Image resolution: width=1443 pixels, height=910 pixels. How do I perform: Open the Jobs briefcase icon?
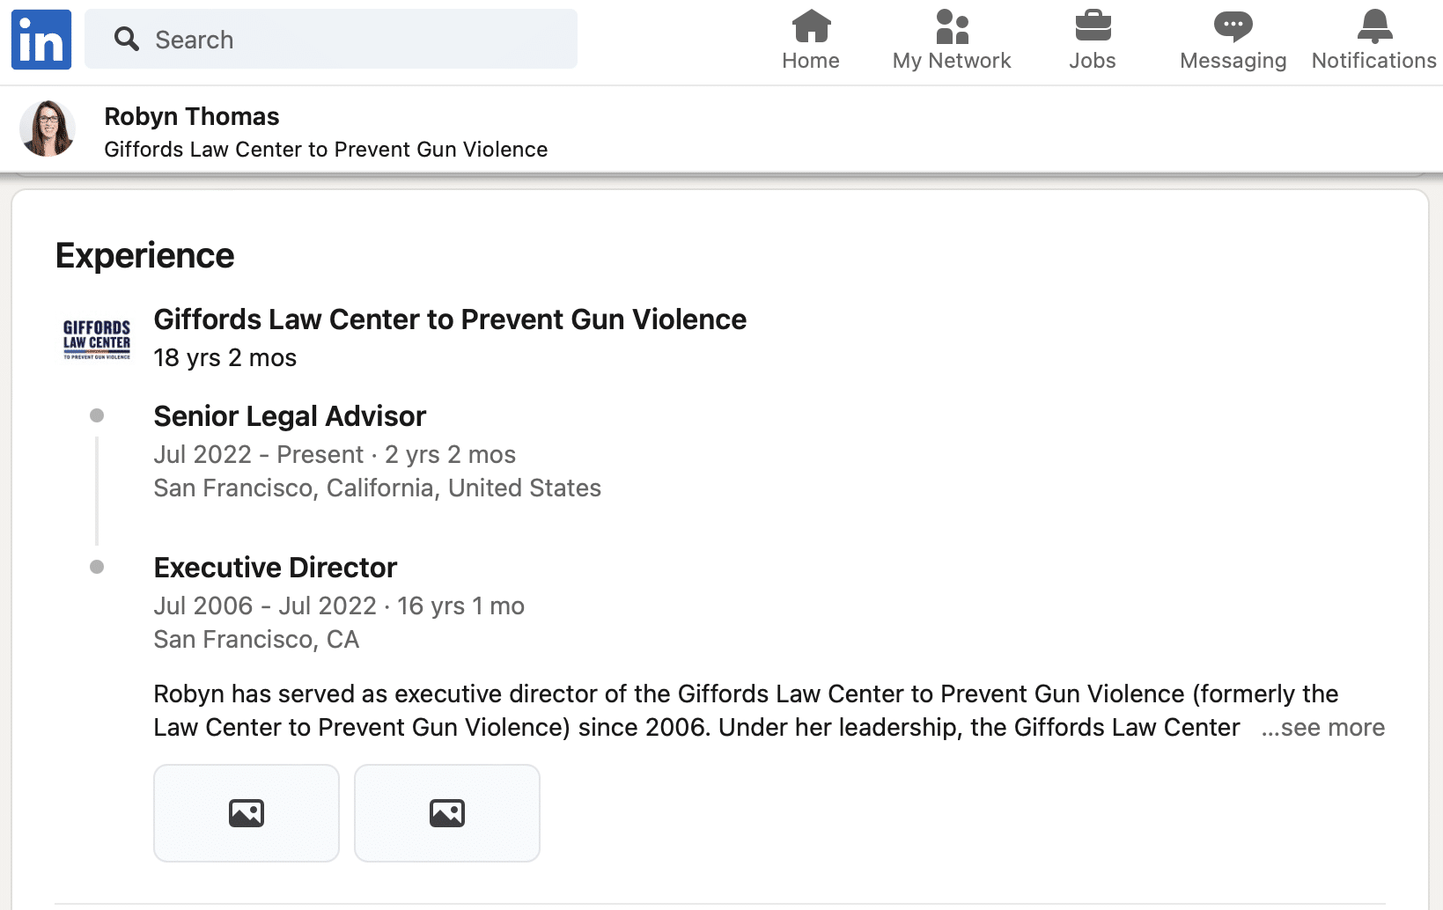[1093, 26]
